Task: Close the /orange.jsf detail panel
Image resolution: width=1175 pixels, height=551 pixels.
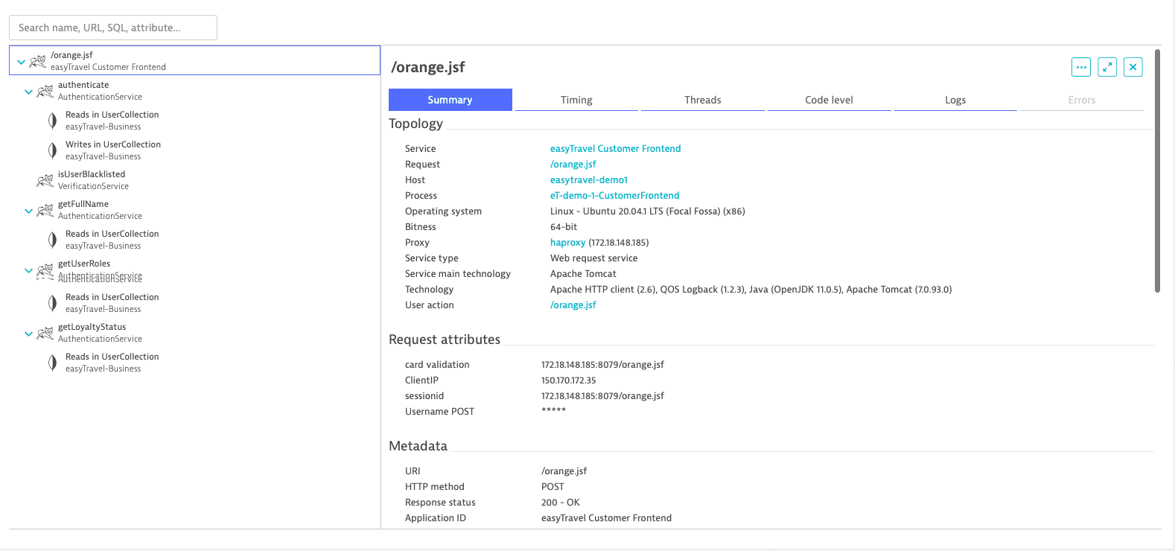Action: coord(1133,67)
